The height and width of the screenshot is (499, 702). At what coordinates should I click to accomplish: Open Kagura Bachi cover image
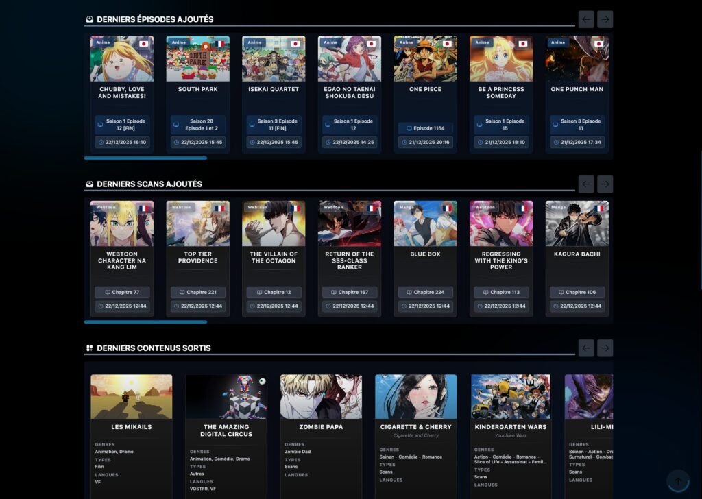(577, 223)
